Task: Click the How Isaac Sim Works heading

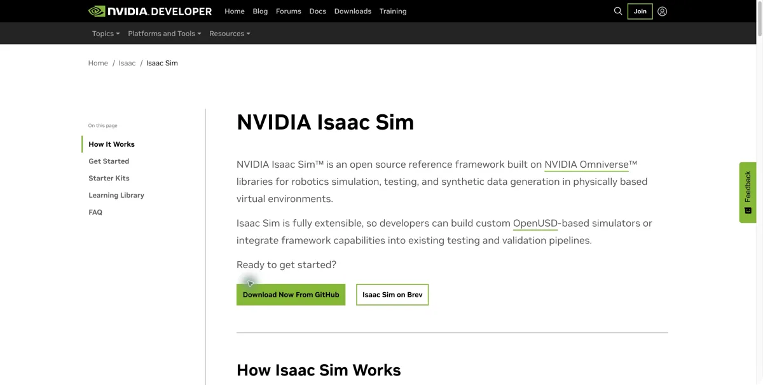Action: pyautogui.click(x=319, y=370)
